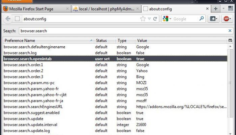The width and height of the screenshot is (236, 135).
Task: Reload the page with the refresh icon
Action: click(155, 19)
